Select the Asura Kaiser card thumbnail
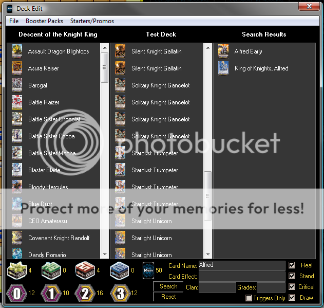324x308 pixels. tap(17, 68)
